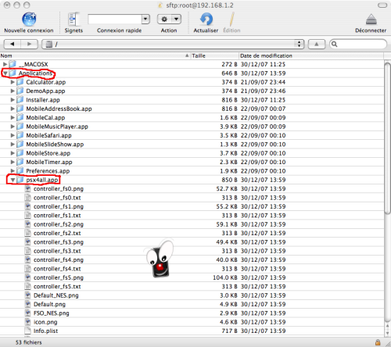The image size is (391, 347).
Task: Open the Signets bookmarks panel
Action: pyautogui.click(x=74, y=20)
